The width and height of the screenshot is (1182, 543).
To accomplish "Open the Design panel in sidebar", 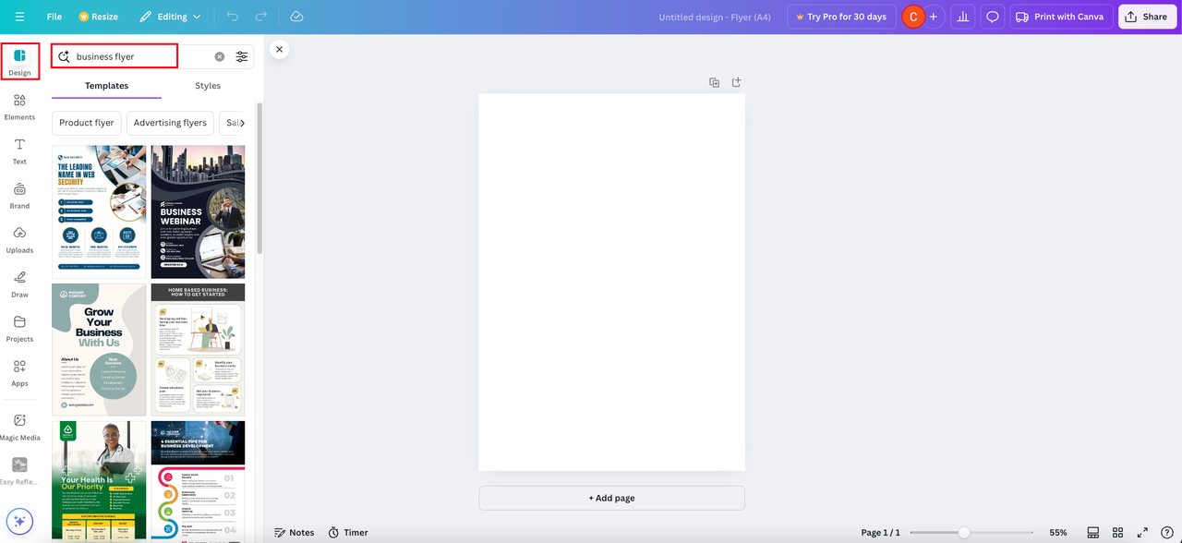I will tap(19, 61).
